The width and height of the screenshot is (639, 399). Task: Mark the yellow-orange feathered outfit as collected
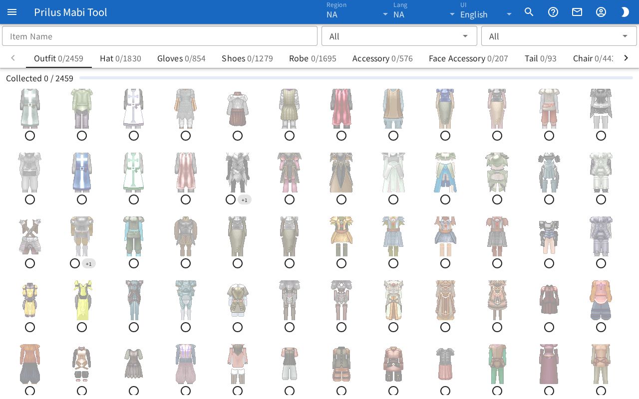341,263
